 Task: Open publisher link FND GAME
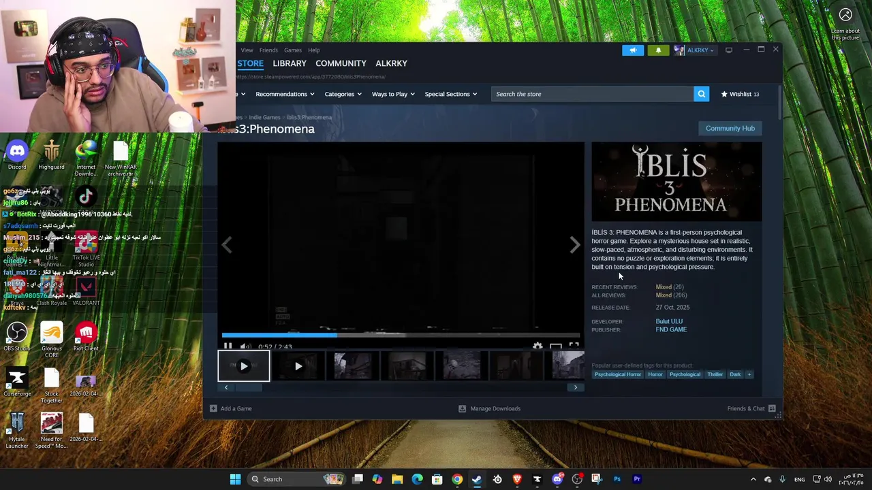pos(671,329)
